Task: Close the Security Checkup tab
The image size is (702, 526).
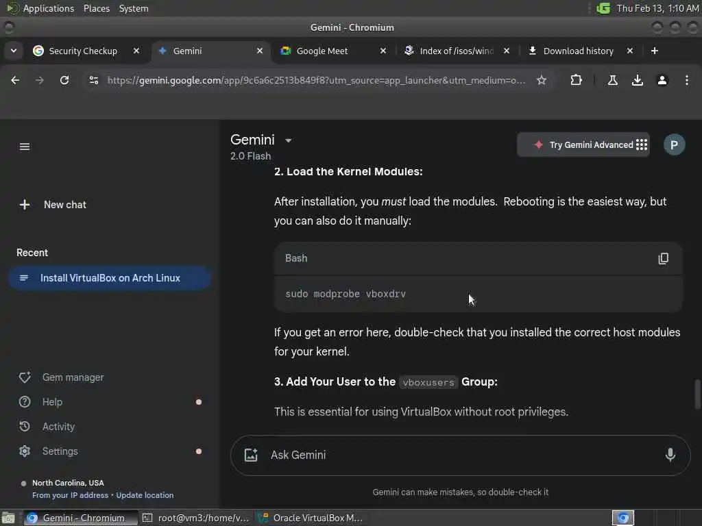Action: tap(136, 51)
